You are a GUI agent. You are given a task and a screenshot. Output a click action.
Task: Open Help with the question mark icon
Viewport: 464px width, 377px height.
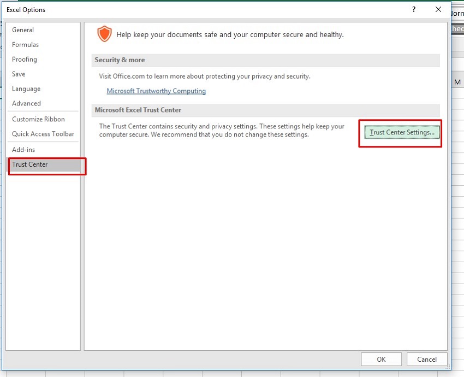414,9
